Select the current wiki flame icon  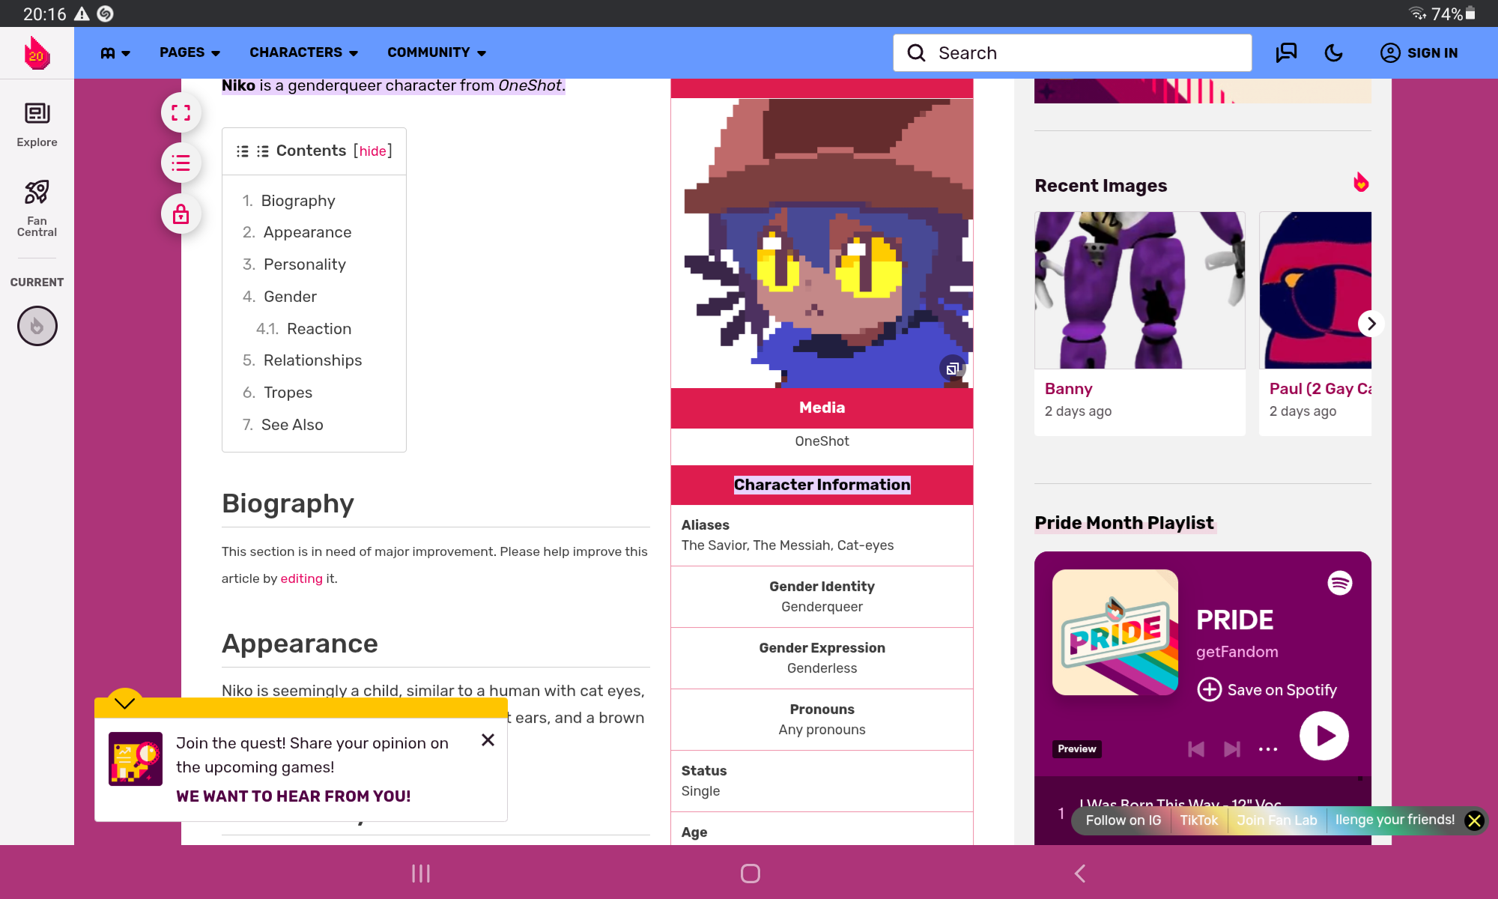[37, 326]
